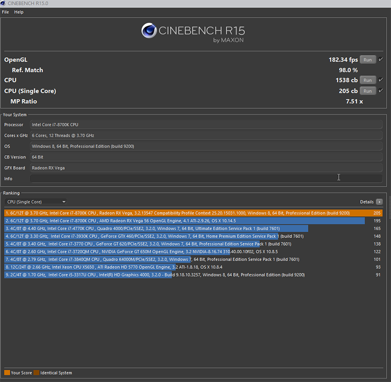Click the Cinebench R15 logo sphere

pyautogui.click(x=149, y=30)
